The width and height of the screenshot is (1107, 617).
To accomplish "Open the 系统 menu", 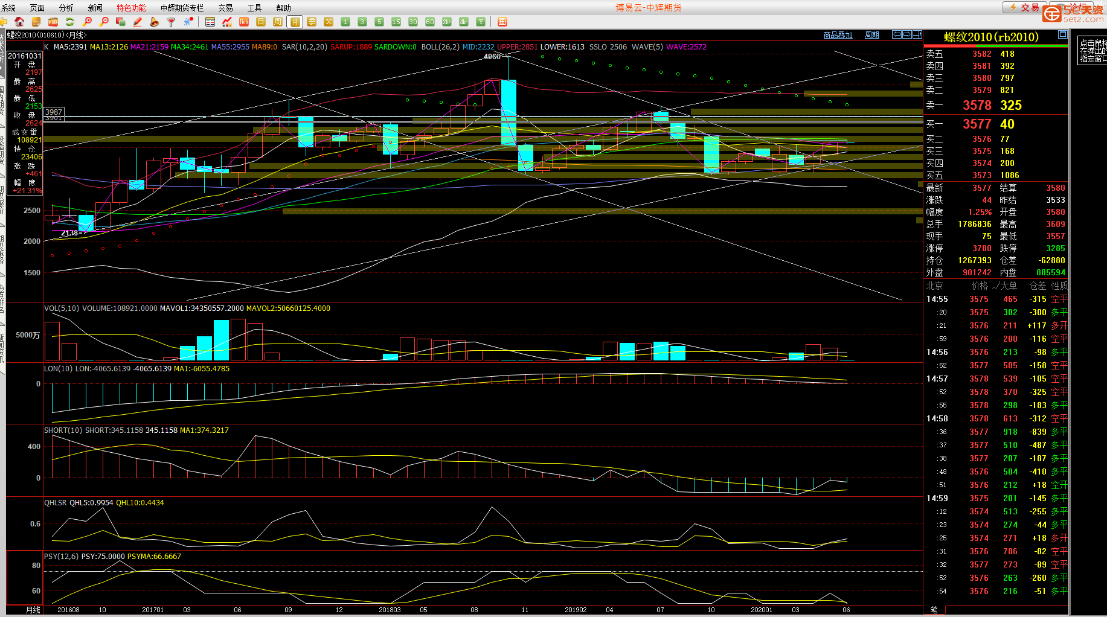I will (x=8, y=8).
